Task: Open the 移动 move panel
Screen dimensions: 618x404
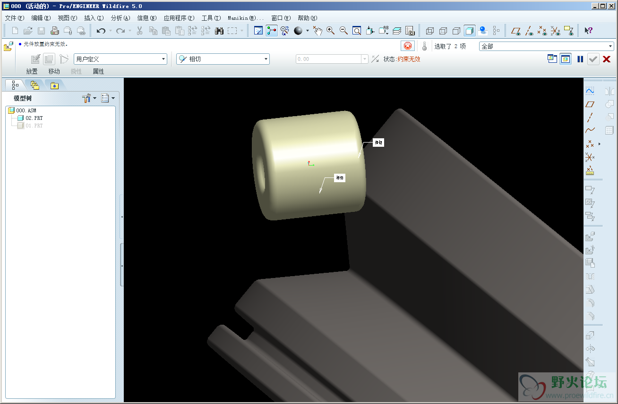Action: coord(54,71)
